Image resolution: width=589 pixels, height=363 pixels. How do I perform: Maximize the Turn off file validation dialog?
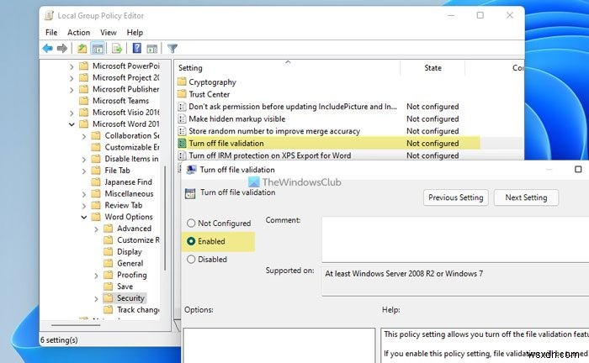[578, 170]
